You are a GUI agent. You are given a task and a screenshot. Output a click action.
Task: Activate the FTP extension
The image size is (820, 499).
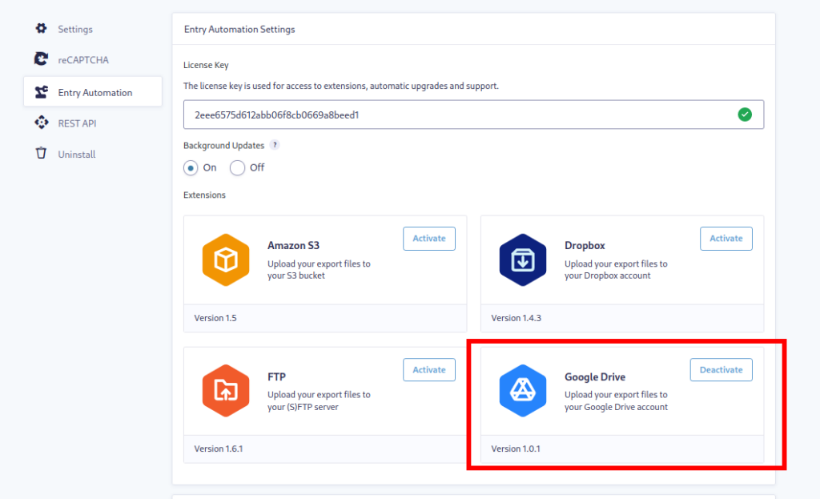[x=429, y=370]
